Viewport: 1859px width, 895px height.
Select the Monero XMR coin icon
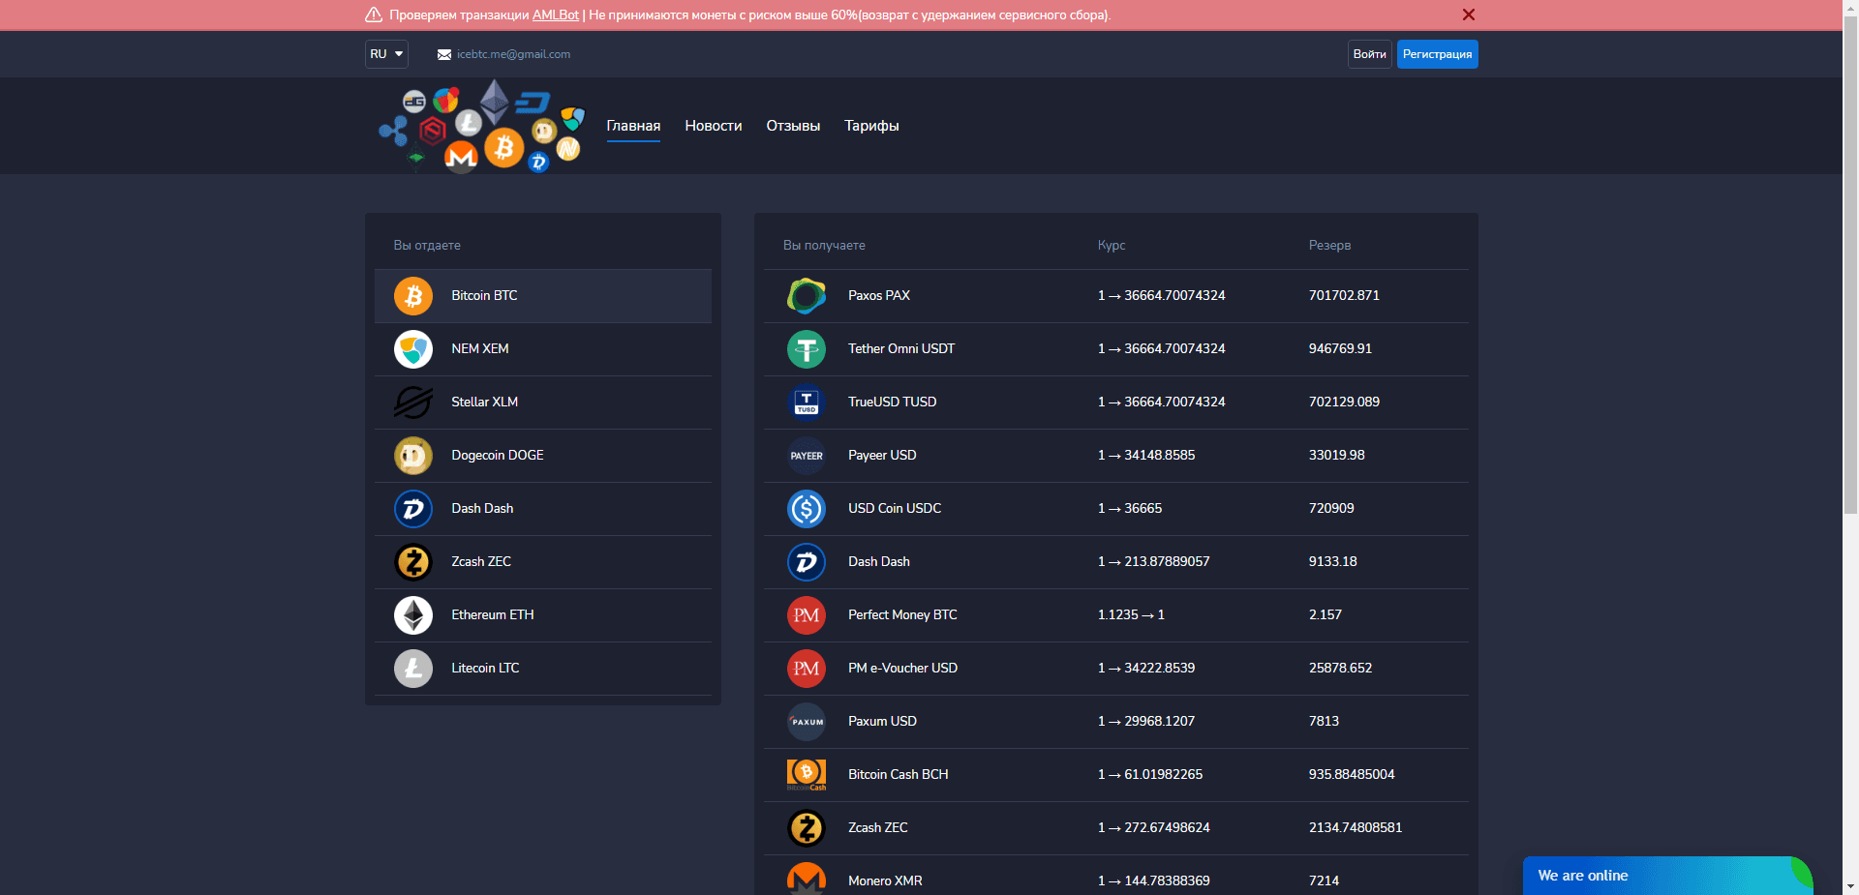[x=806, y=879]
